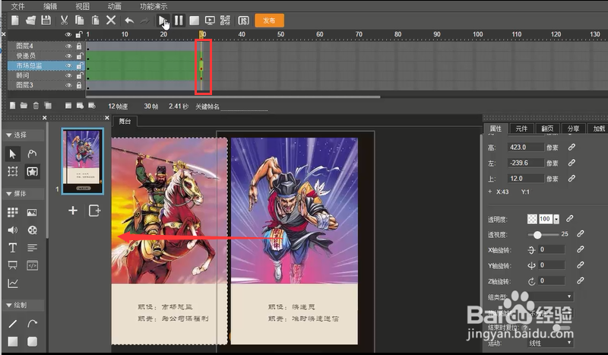Delete using the X toolbar icon
Viewport: 608px width, 355px height.
111,21
